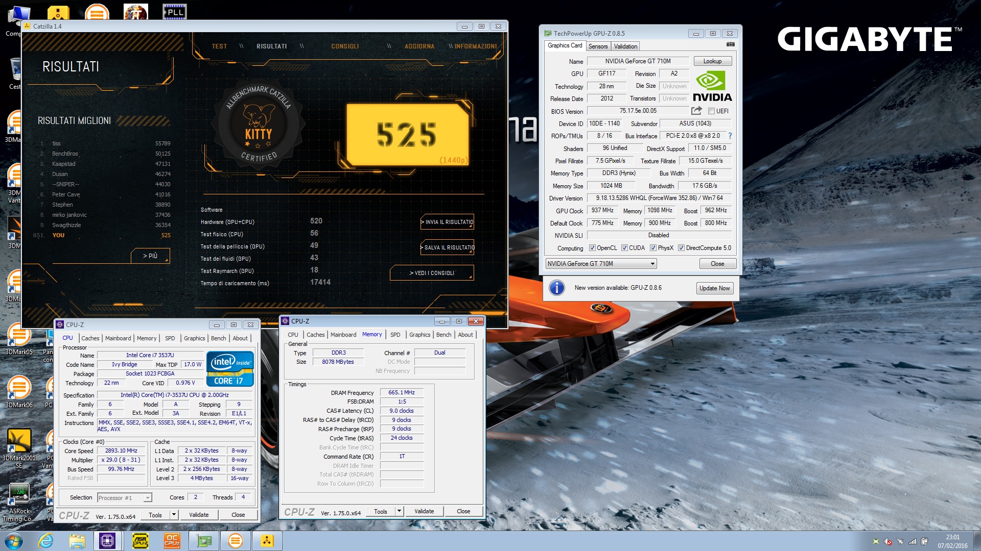Switch to GPU-Z via the taskbar icon
Image resolution: width=981 pixels, height=551 pixels.
click(203, 541)
